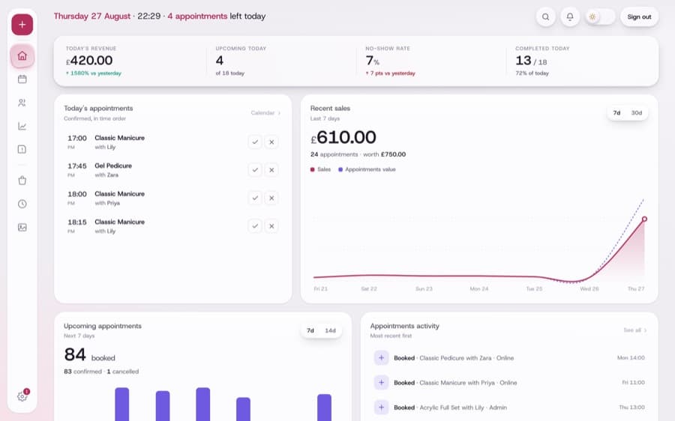This screenshot has width=675, height=421.
Task: Click the red plus new-booking button
Action: [22, 25]
